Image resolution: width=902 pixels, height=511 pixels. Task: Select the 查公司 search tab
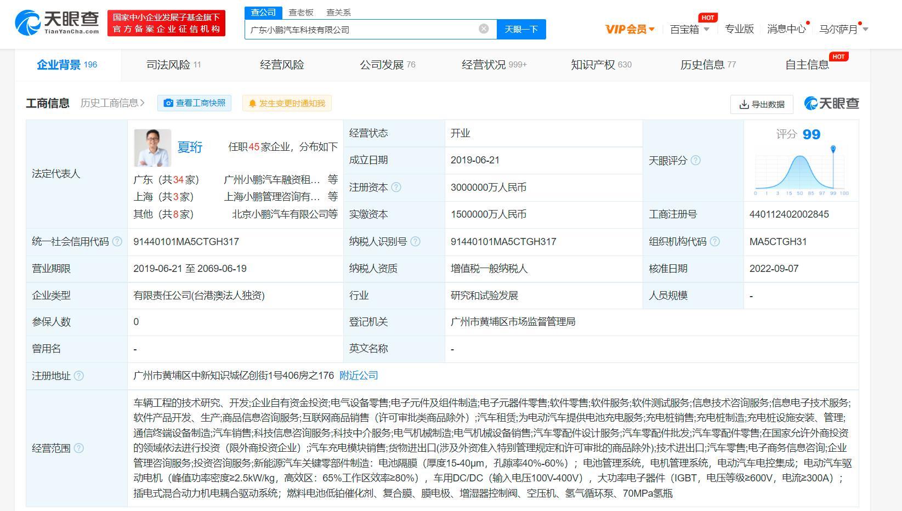click(263, 12)
